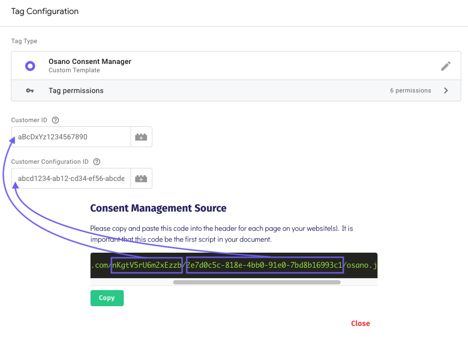Click the Osano Consent Manager logo icon
This screenshot has width=468, height=340.
tap(30, 66)
